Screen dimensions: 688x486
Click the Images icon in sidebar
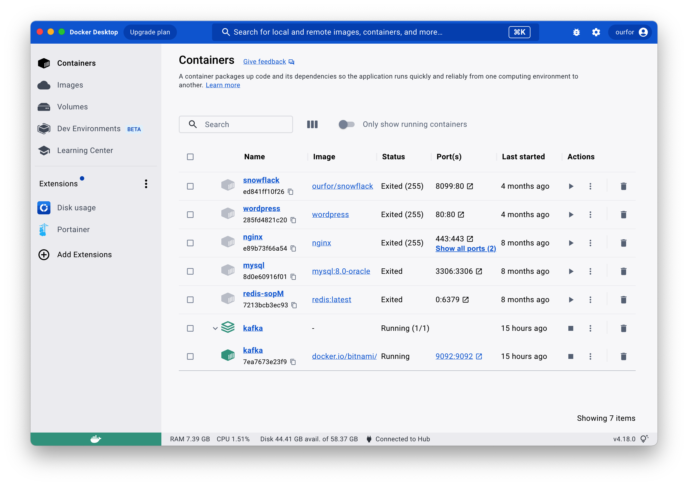click(44, 85)
